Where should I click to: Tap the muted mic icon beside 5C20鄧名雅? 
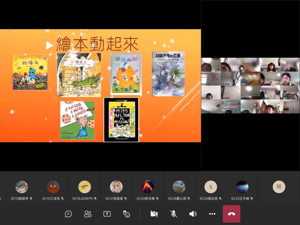click(x=157, y=199)
